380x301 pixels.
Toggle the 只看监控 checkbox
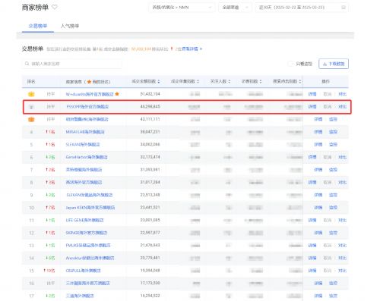coord(290,64)
